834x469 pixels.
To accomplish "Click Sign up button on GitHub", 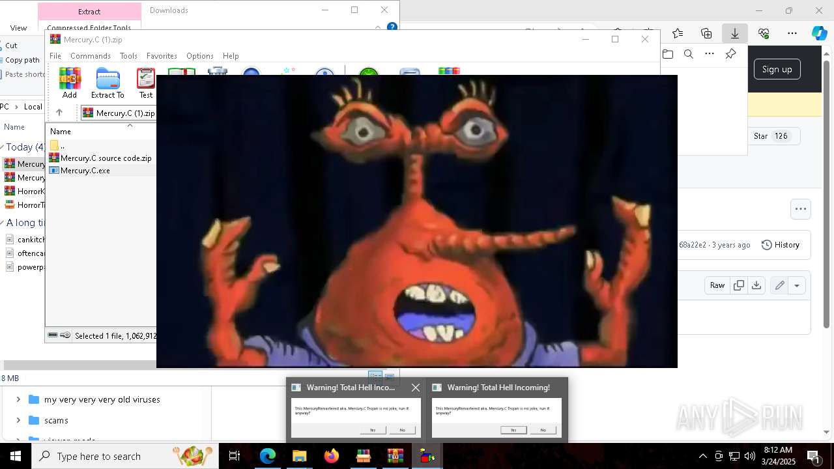I will coord(777,69).
